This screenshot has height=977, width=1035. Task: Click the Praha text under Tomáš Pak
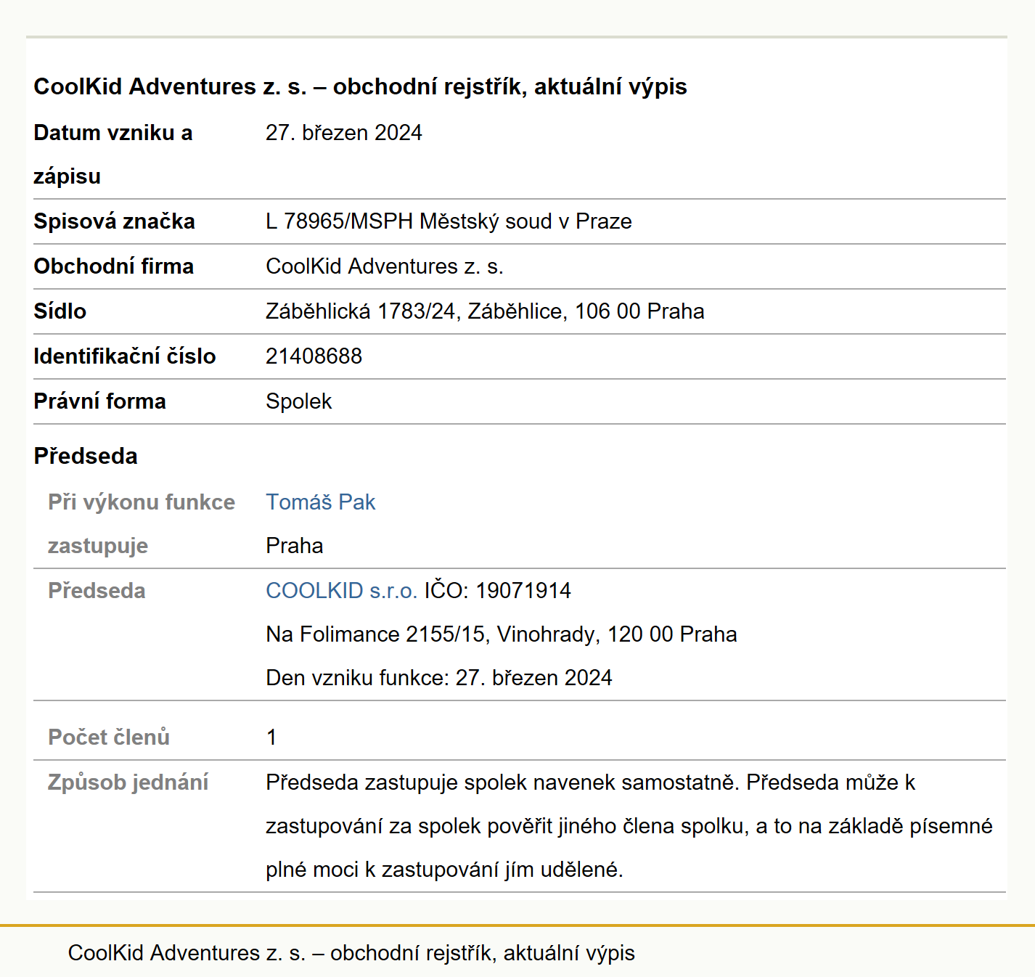295,546
